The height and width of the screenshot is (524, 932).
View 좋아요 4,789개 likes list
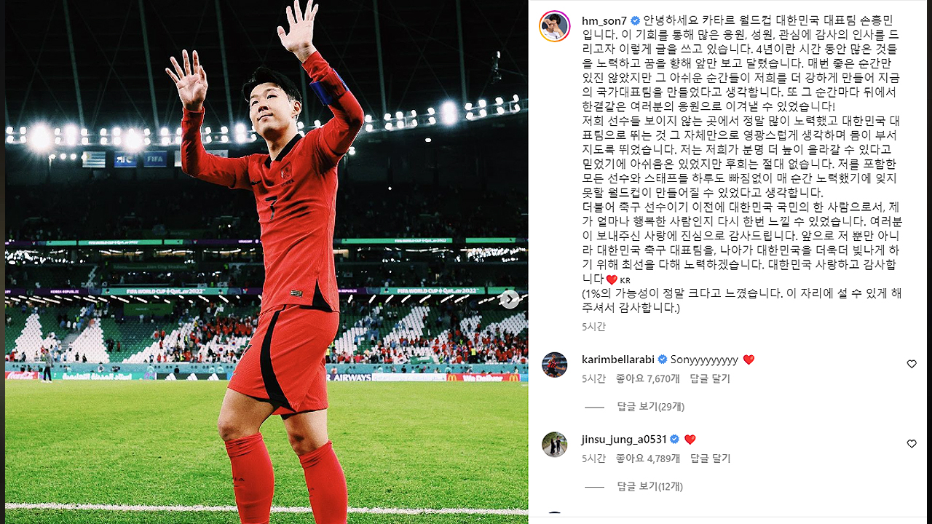[x=647, y=459]
